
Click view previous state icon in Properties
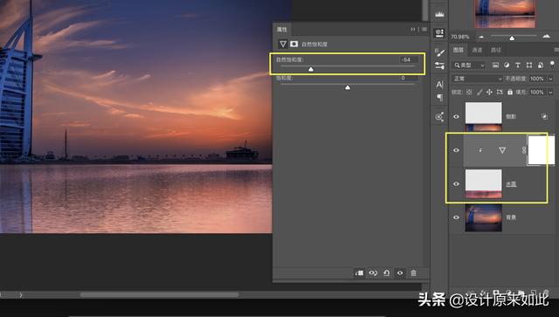(373, 272)
